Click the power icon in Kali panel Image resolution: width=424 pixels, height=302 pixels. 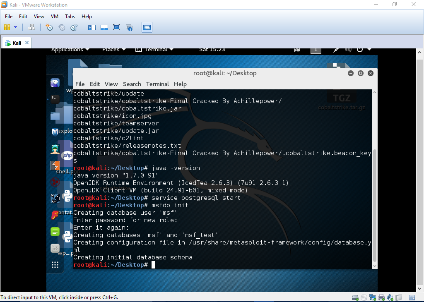click(360, 50)
